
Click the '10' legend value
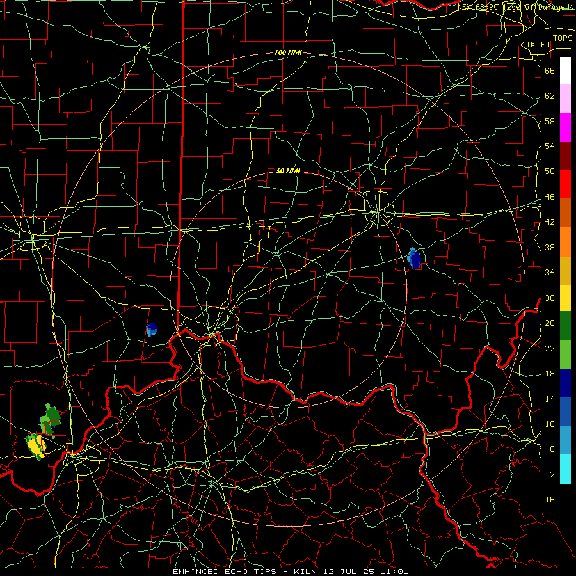(550, 424)
